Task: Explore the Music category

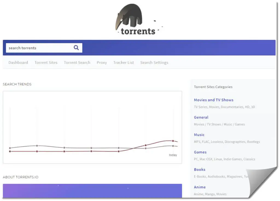Action: tap(199, 135)
